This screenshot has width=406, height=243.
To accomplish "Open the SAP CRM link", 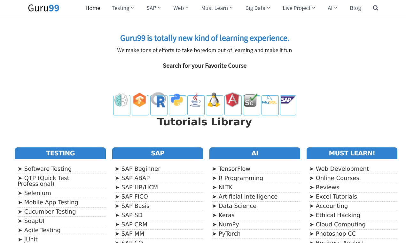I will (x=134, y=224).
